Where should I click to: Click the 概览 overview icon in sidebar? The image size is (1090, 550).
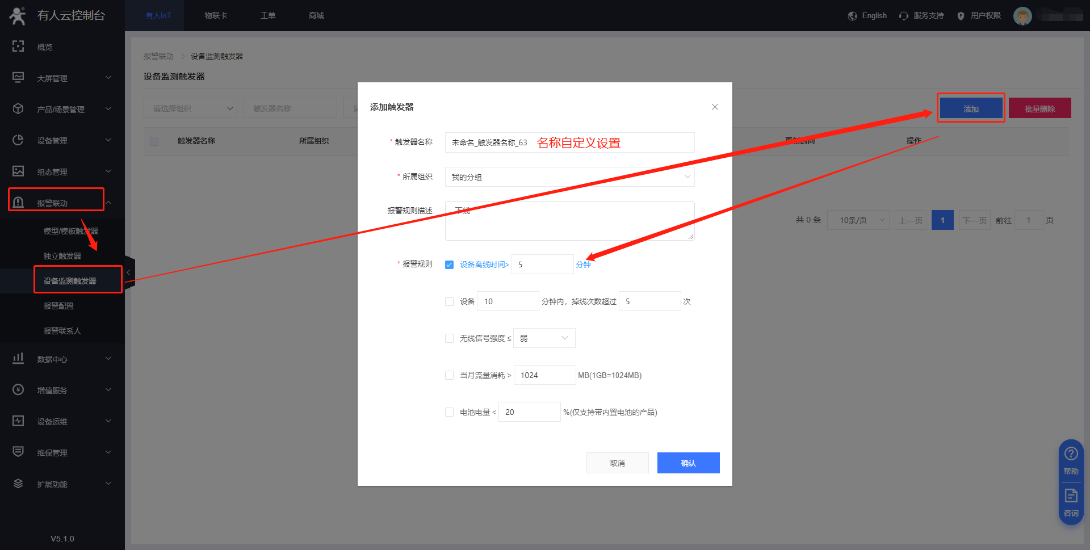18,47
